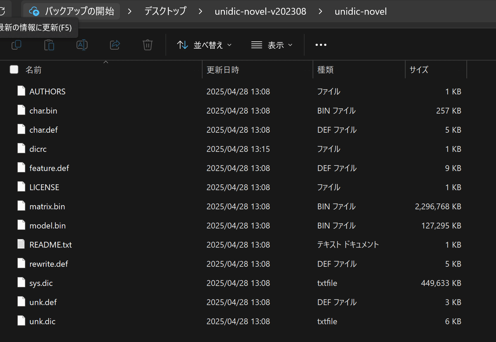The width and height of the screenshot is (496, 342).
Task: Click the matrix.bin file icon
Action: pos(21,206)
